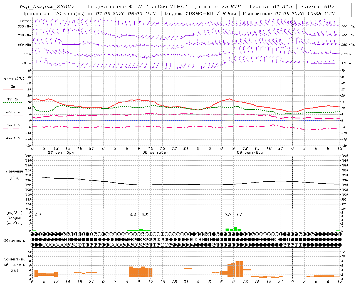The image size is (356, 284).
Task: Click the 0.5 precipitation value
Action: [145, 215]
